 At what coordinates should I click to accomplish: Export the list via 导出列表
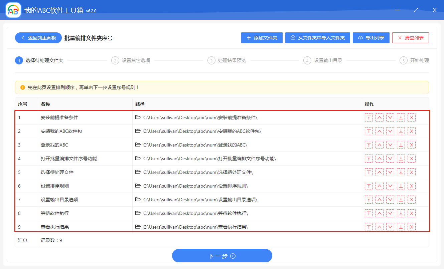click(x=371, y=37)
